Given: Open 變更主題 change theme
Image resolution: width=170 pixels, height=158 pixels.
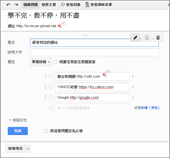Looking at the screenshot, I should point(49,5).
